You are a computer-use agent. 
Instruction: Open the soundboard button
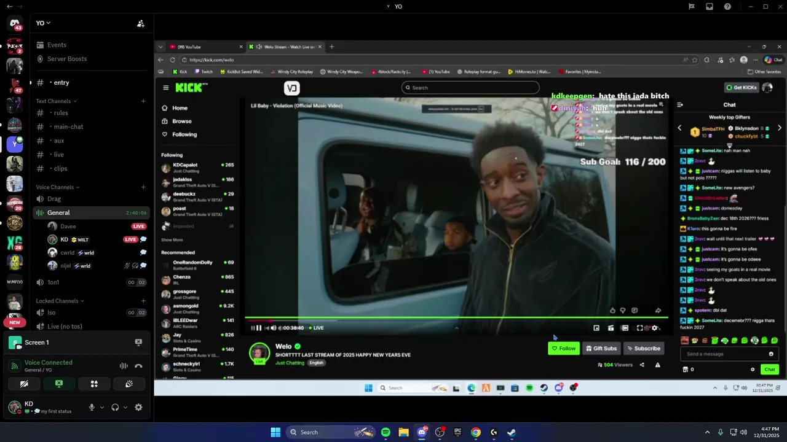129,384
